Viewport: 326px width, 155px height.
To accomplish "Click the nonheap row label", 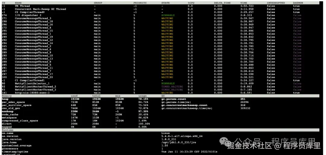I will 8,111.
